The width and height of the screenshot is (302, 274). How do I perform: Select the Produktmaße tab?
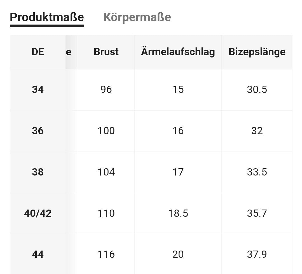tap(47, 17)
